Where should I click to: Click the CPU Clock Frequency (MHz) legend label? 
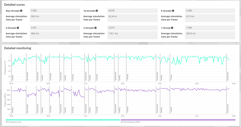(x=130, y=122)
